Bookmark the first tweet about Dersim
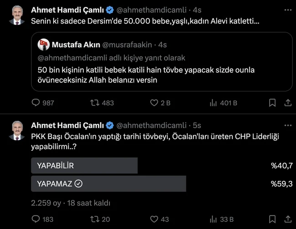Viewport: 296px width, 229px height. pyautogui.click(x=272, y=103)
